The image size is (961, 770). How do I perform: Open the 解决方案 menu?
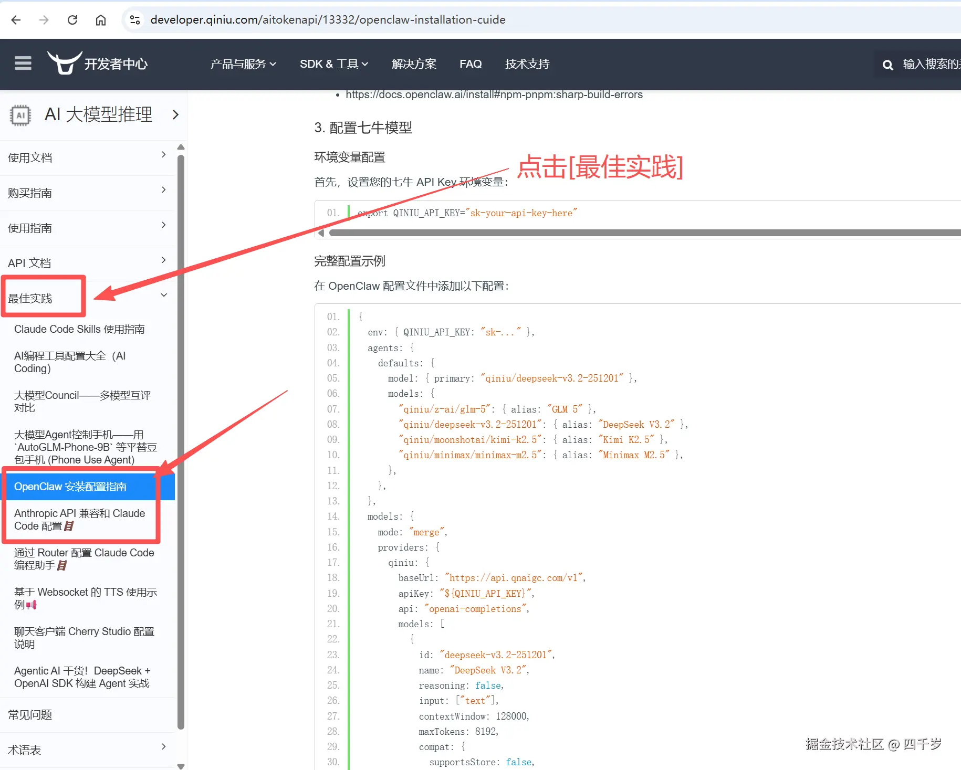[x=414, y=64]
